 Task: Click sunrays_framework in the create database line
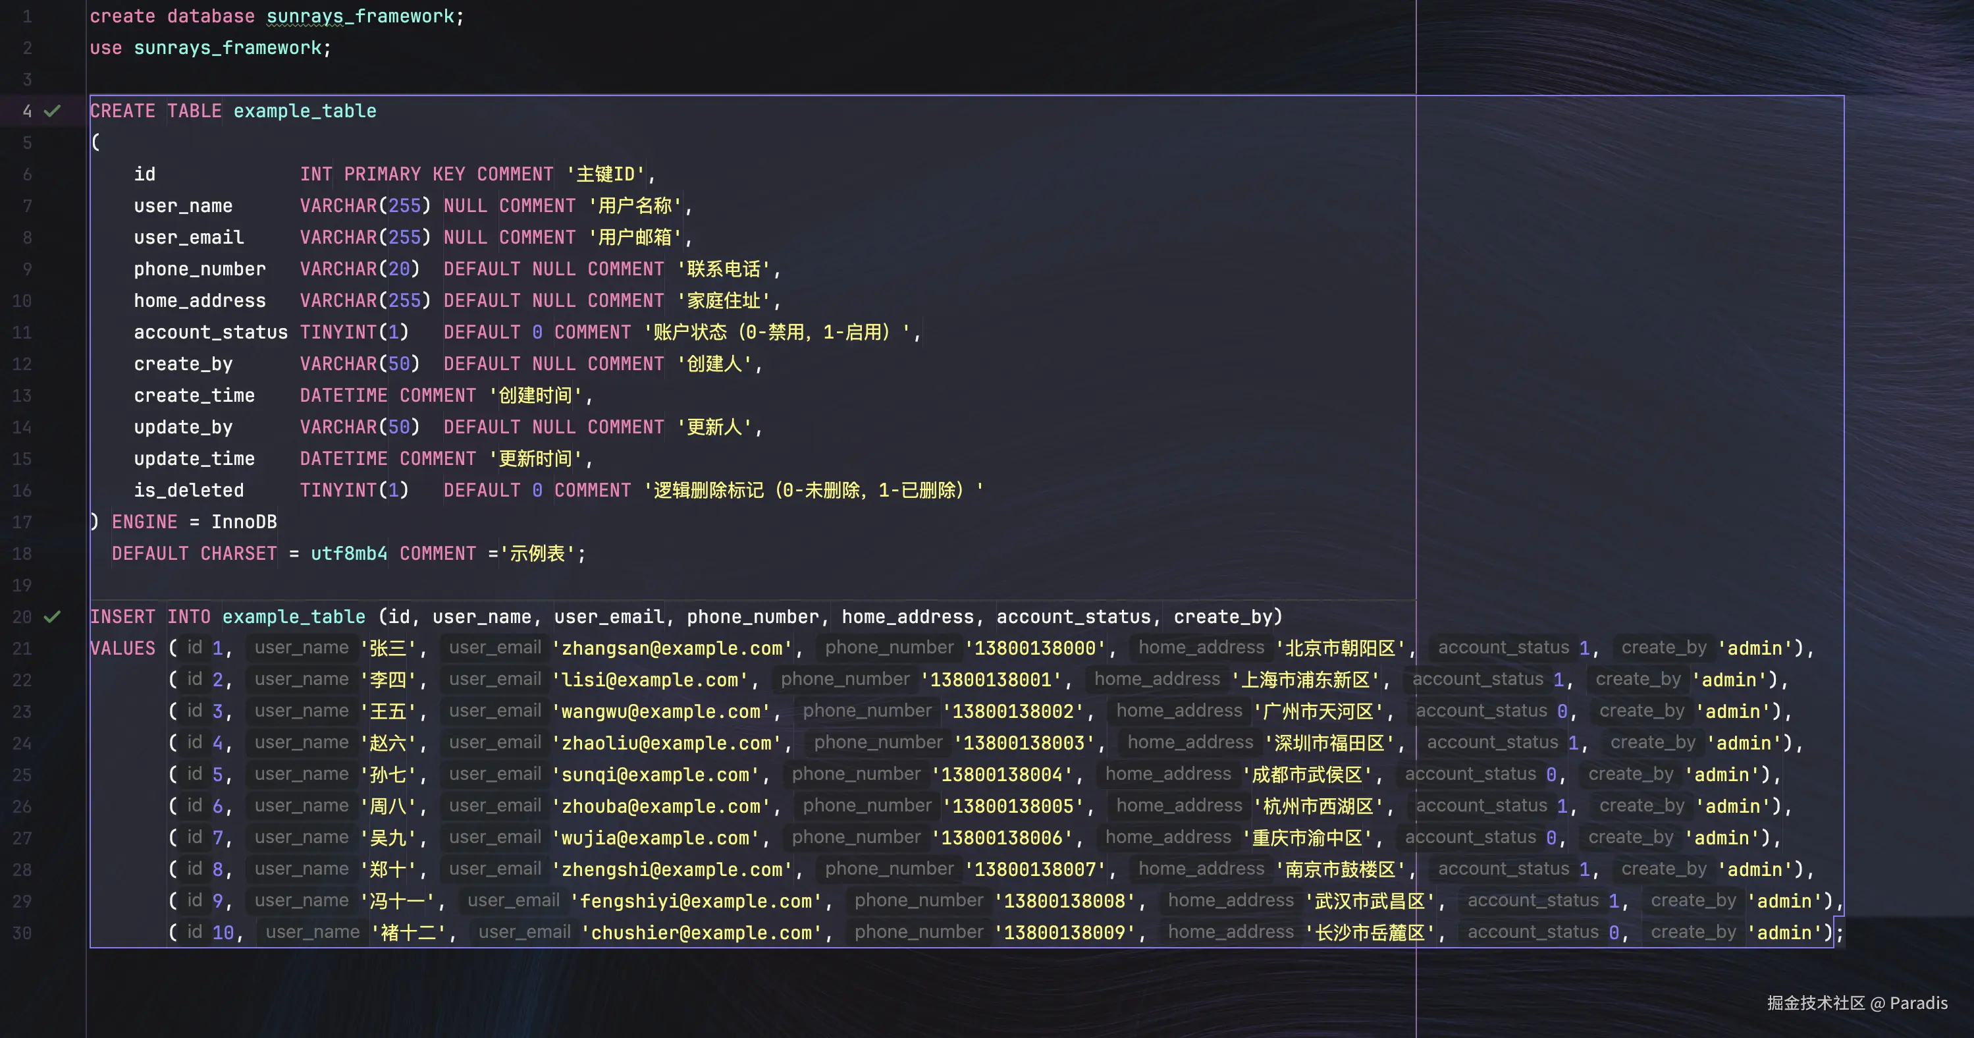pyautogui.click(x=360, y=16)
